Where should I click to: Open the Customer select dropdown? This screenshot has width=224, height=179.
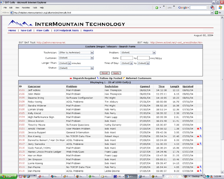point(92,58)
